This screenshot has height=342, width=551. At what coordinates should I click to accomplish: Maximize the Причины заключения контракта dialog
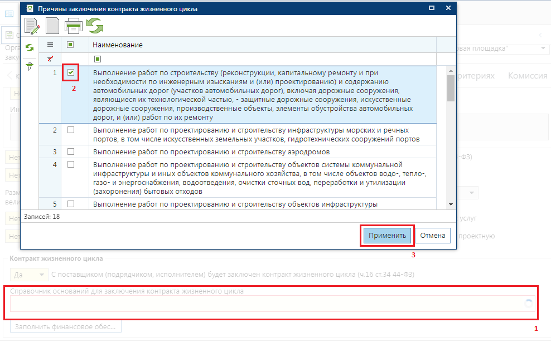[432, 8]
